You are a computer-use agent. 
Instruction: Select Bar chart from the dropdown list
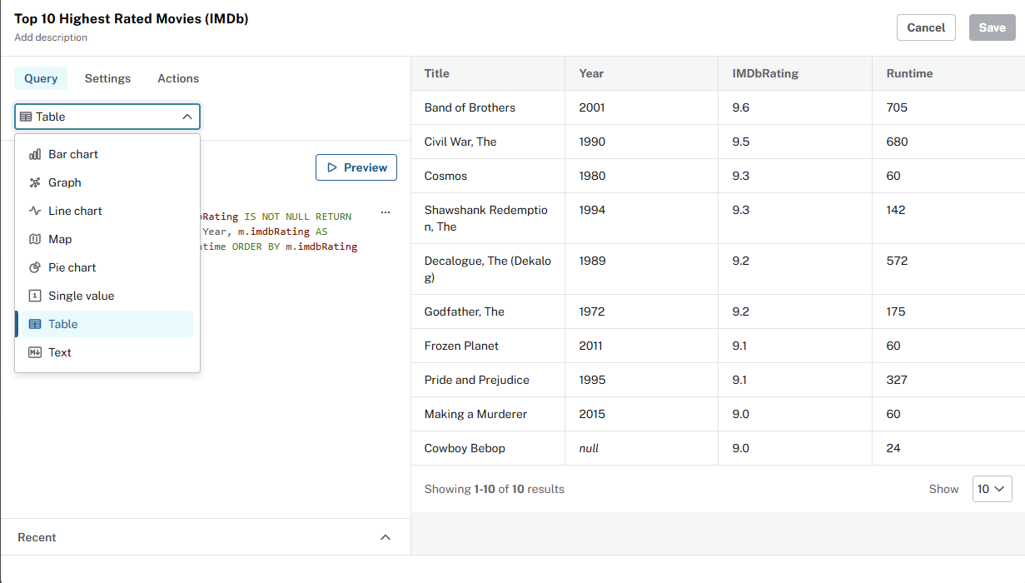(107, 154)
